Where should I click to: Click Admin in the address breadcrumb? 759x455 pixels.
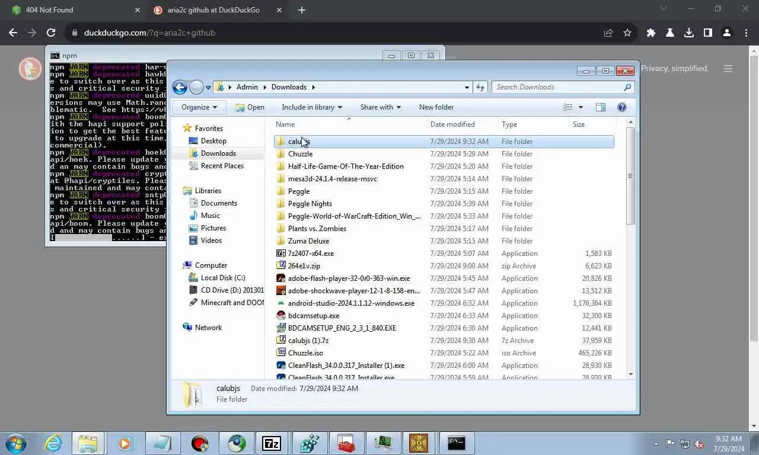[247, 87]
